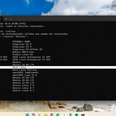Open the Windows Start menu
The image size is (116, 116).
click(x=27, y=115)
